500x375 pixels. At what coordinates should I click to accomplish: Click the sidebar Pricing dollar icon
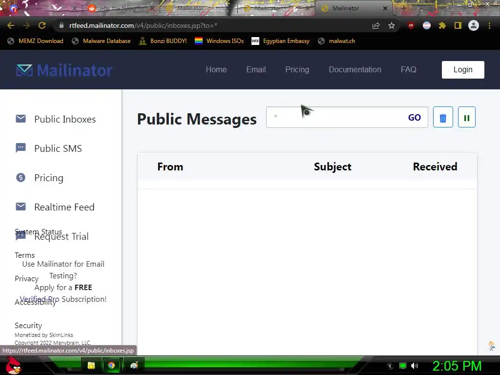[21, 177]
